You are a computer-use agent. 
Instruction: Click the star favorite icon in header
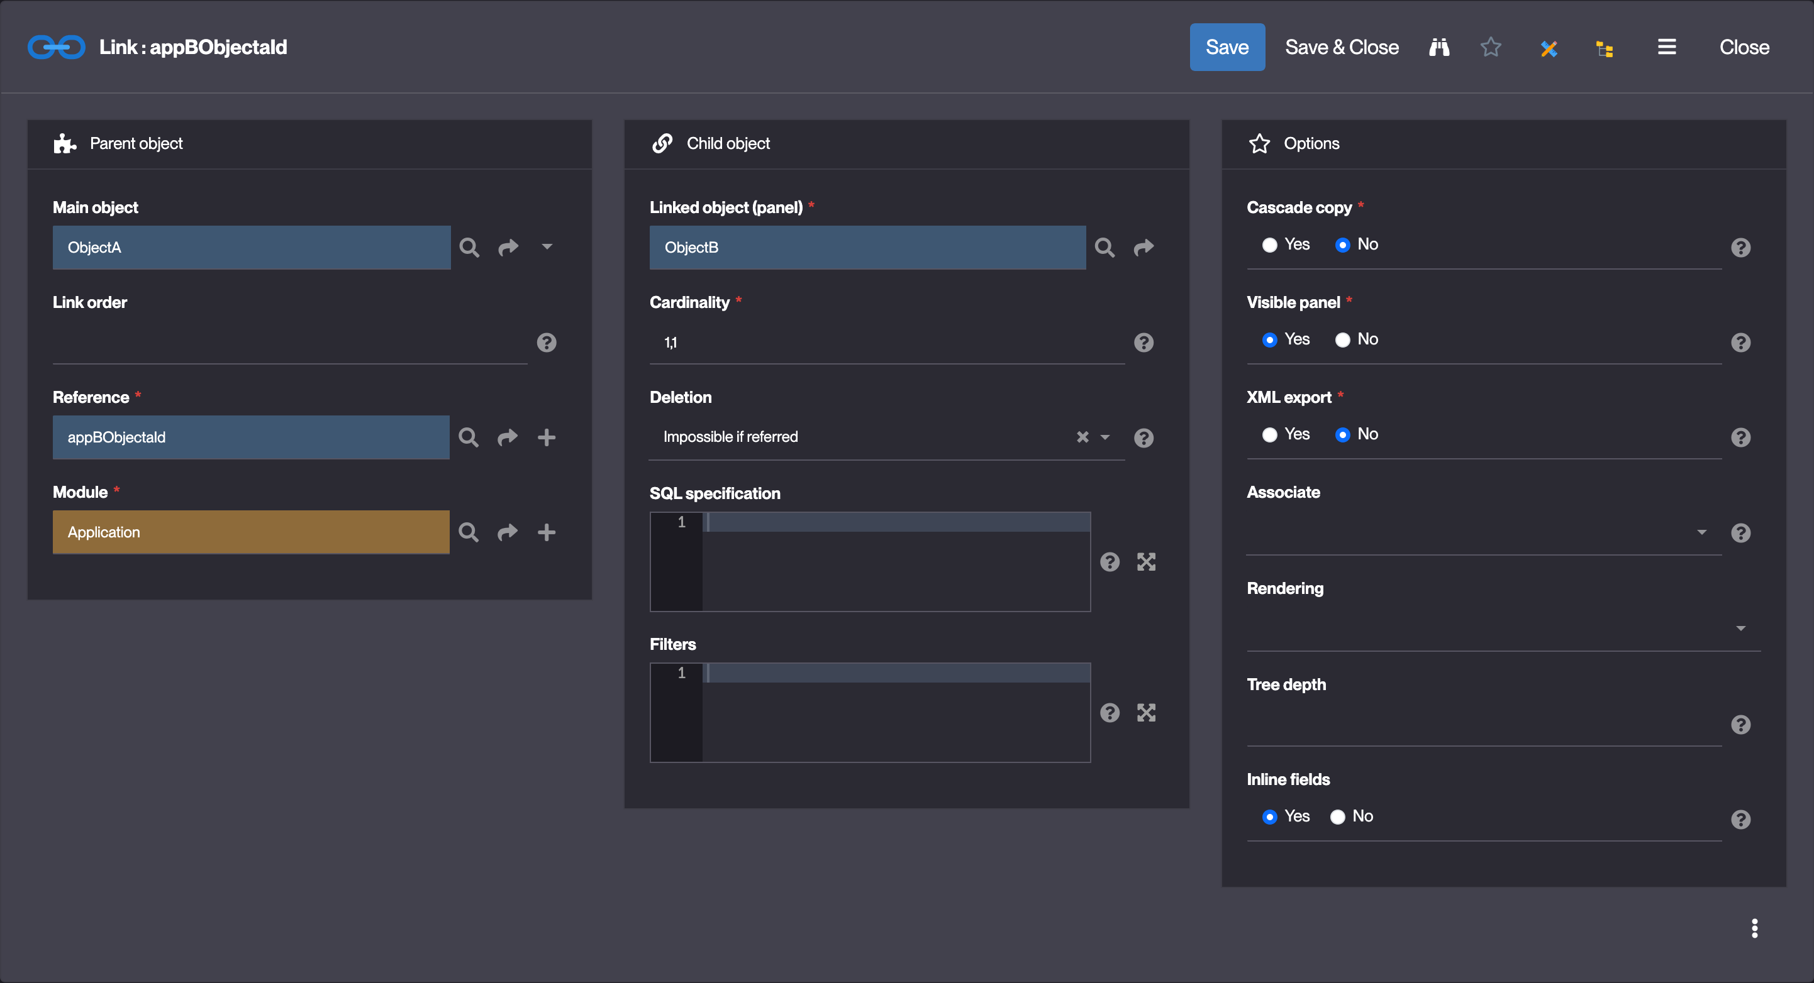(x=1491, y=47)
